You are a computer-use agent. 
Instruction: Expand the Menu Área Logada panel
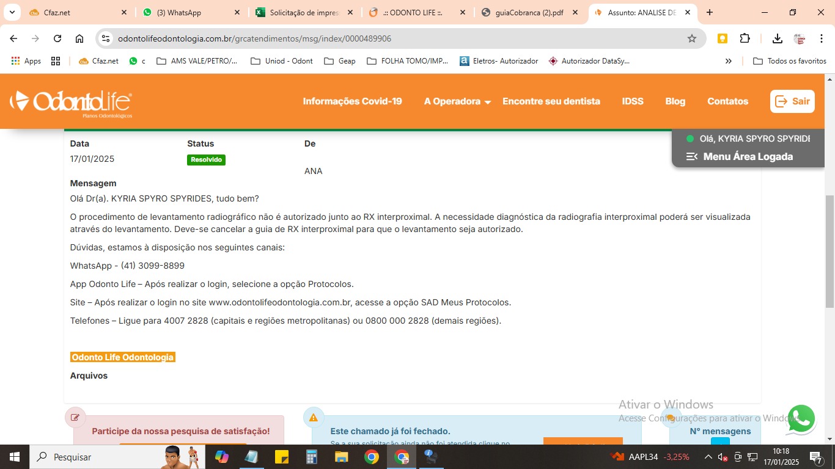pyautogui.click(x=740, y=156)
